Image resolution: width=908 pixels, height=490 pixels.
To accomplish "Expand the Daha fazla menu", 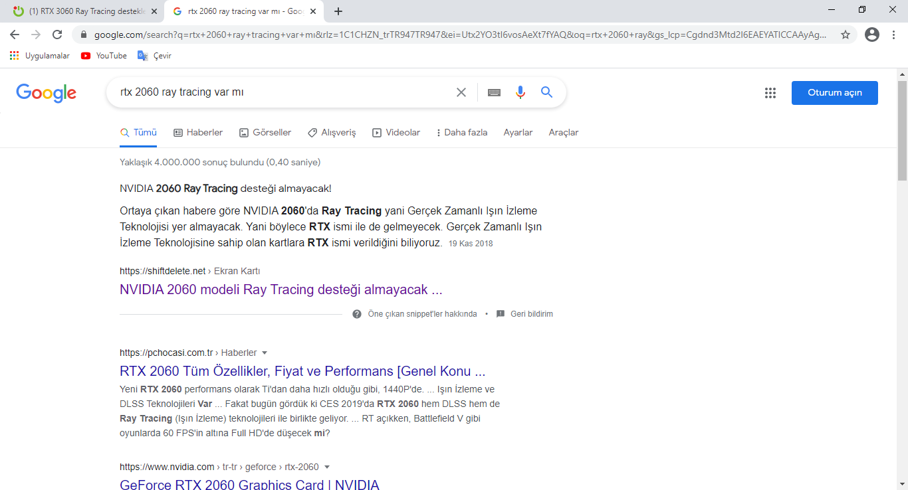I will pyautogui.click(x=462, y=133).
